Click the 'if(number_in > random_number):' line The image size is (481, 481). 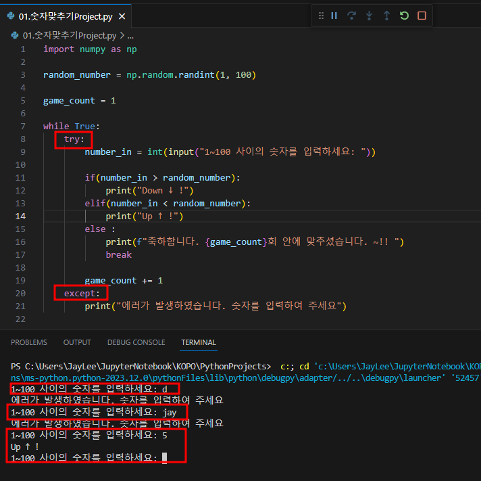tap(163, 178)
